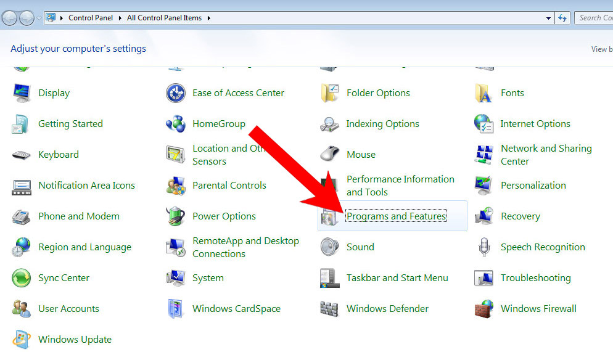
Task: Open the Display icon
Action: [22, 93]
